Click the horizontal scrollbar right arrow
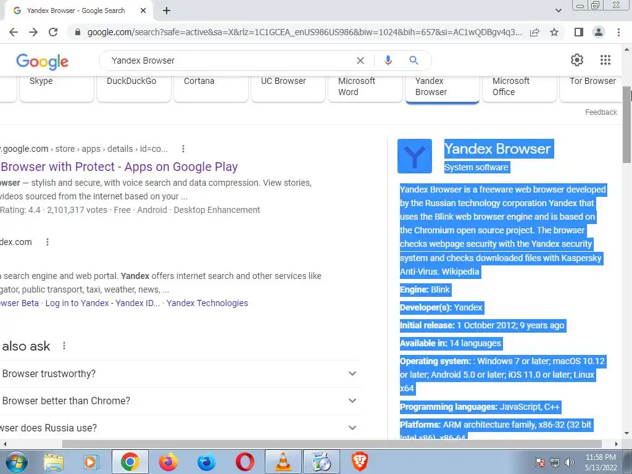Image resolution: width=632 pixels, height=474 pixels. point(617,444)
